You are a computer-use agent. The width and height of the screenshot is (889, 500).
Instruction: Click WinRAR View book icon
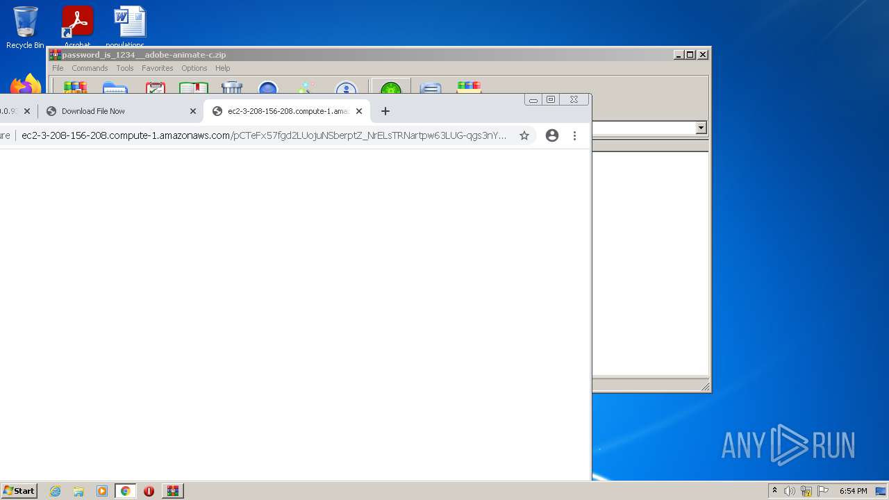point(194,87)
